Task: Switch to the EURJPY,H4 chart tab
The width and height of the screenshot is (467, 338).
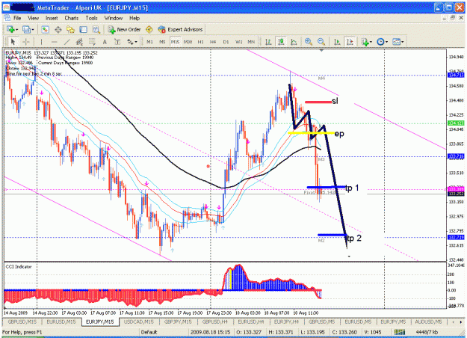Action: click(x=286, y=322)
